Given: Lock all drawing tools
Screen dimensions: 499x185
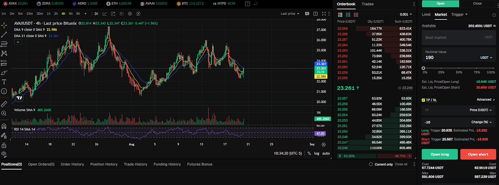Looking at the screenshot, I should (x=4, y=145).
